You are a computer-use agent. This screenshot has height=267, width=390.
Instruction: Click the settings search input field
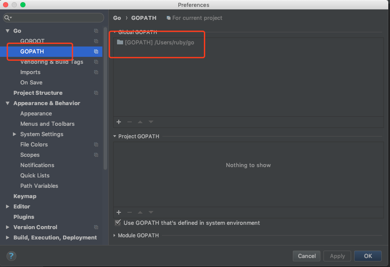tap(56, 18)
